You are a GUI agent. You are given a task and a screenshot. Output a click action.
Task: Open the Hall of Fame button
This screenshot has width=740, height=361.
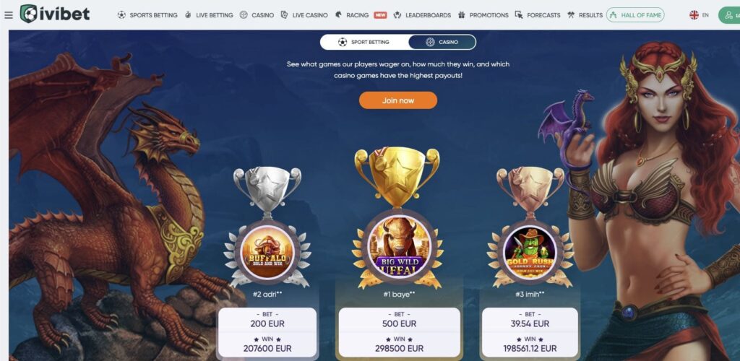pyautogui.click(x=635, y=15)
